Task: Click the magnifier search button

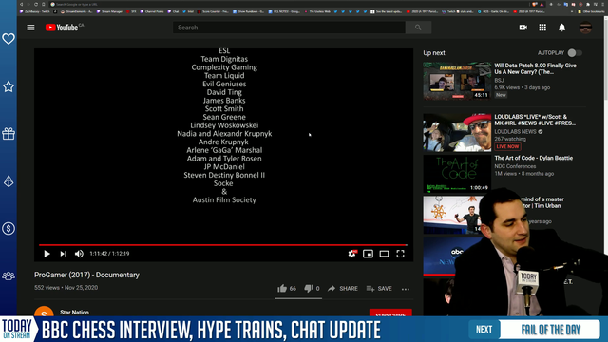Action: 418,28
